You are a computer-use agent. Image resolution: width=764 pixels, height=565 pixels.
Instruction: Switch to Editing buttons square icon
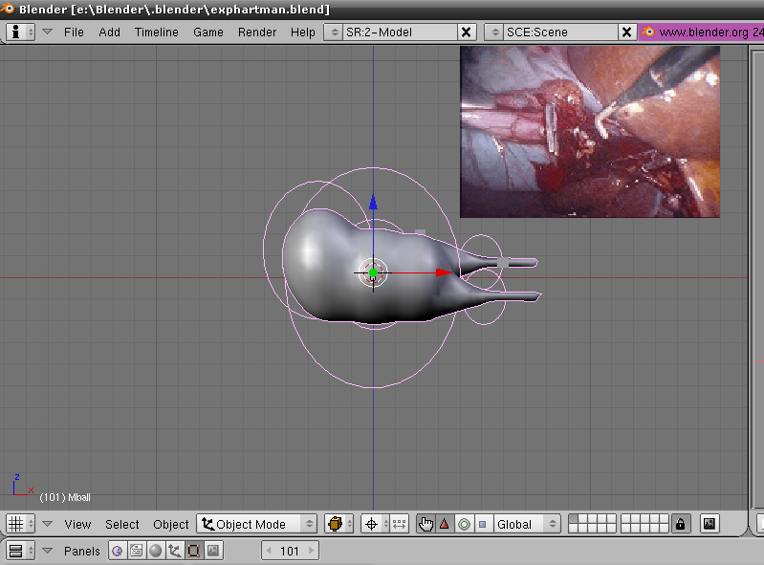193,551
